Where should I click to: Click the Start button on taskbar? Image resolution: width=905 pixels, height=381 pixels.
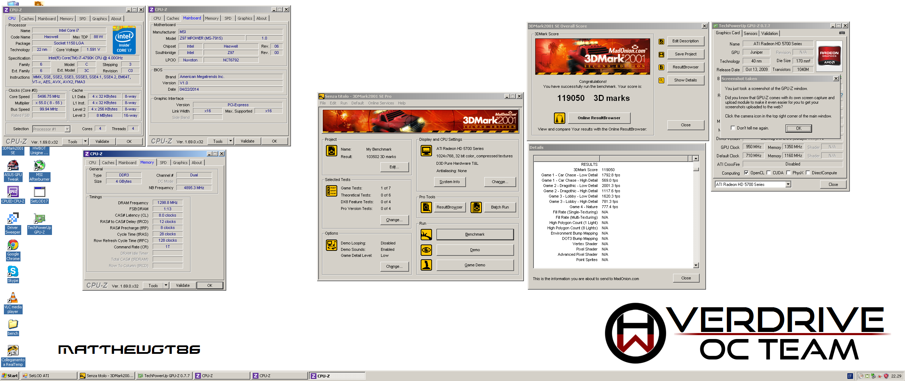(10, 376)
